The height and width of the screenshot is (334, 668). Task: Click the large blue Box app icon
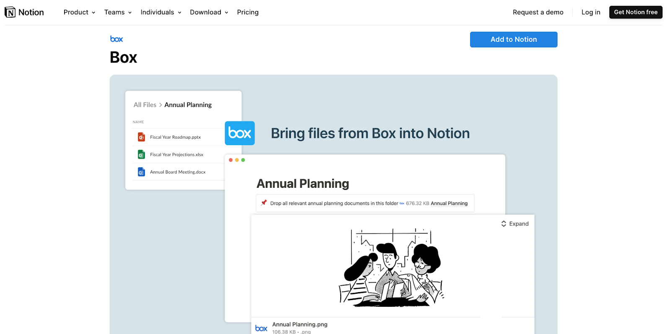[x=240, y=133]
